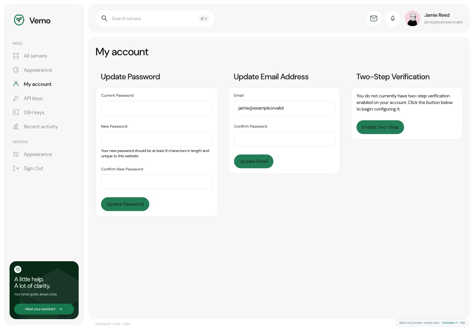This screenshot has width=474, height=329.
Task: Click the Appearance icon under Menu
Action: coord(16,70)
